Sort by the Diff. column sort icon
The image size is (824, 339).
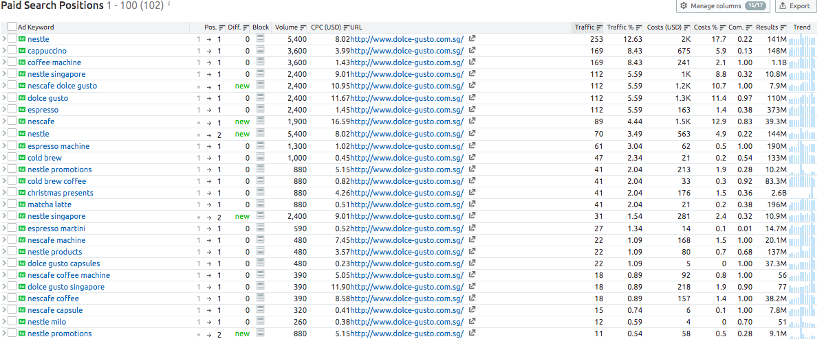pos(246,27)
